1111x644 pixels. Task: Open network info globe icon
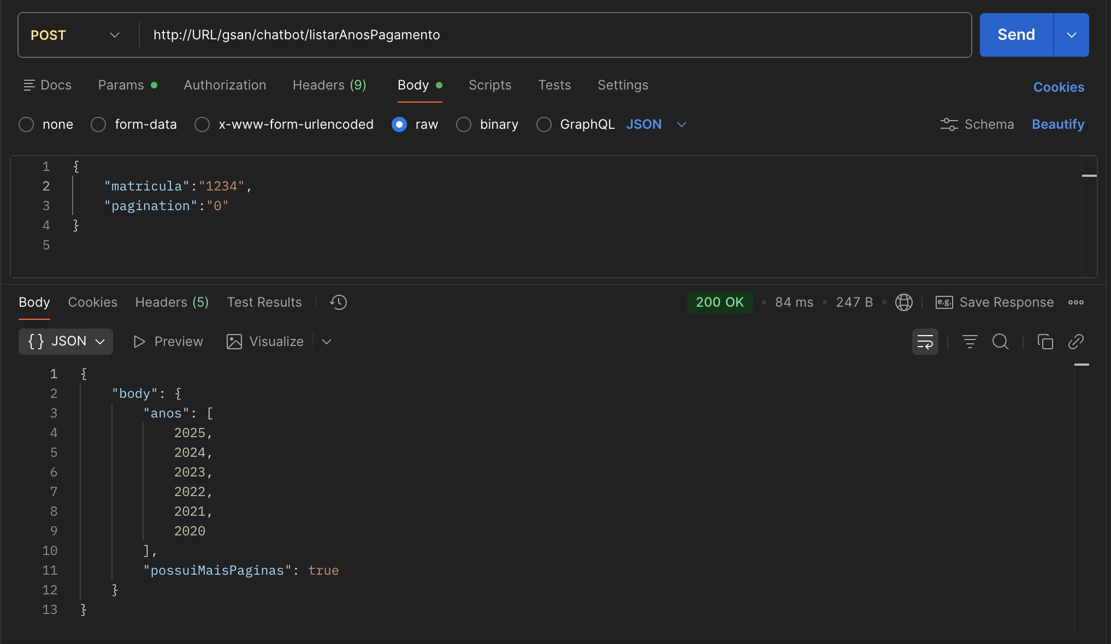tap(903, 302)
